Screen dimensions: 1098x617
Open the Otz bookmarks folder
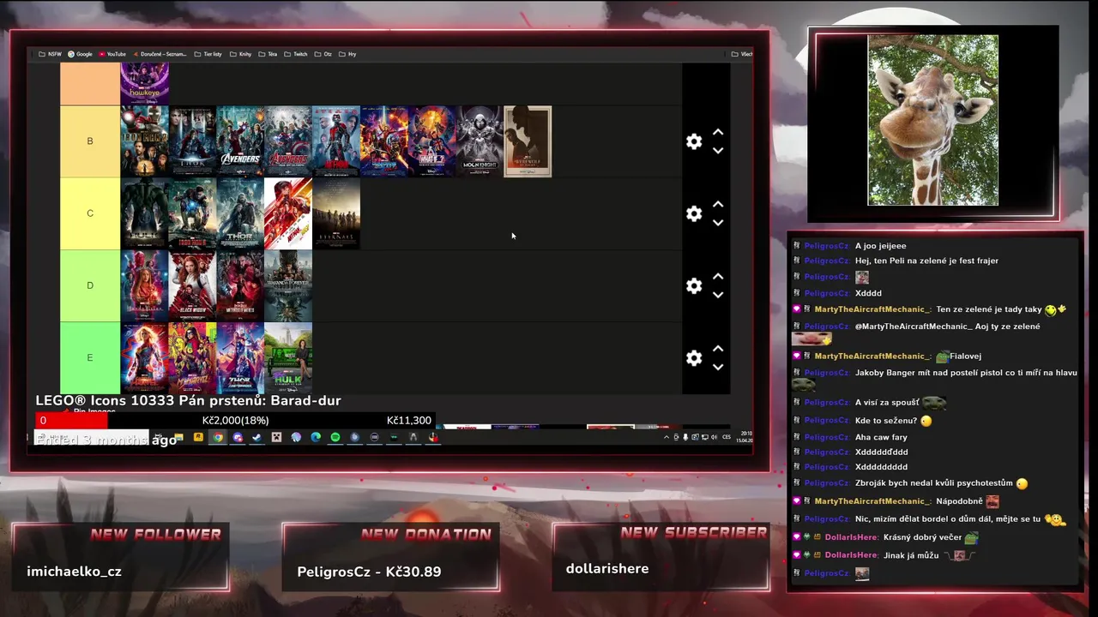point(323,54)
